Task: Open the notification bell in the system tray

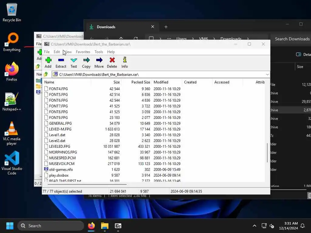Action: click(302, 226)
